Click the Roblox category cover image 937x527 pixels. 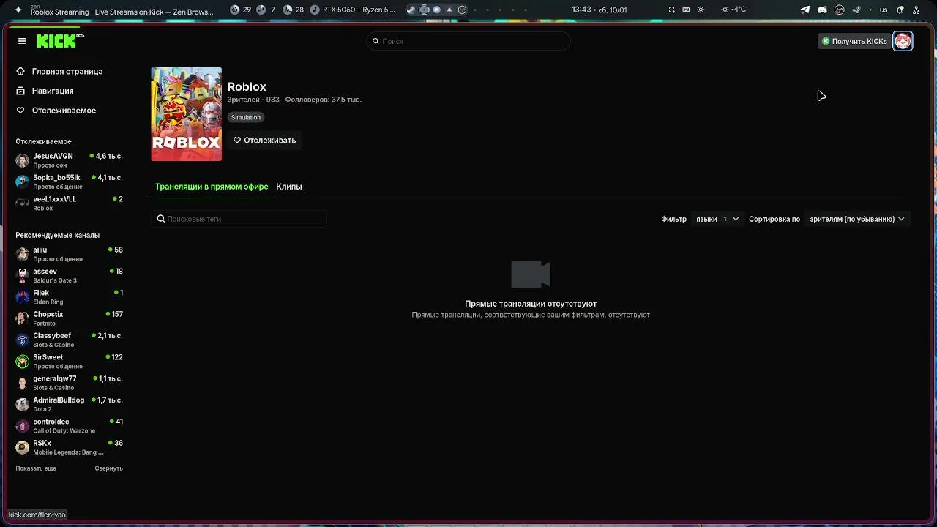(186, 114)
